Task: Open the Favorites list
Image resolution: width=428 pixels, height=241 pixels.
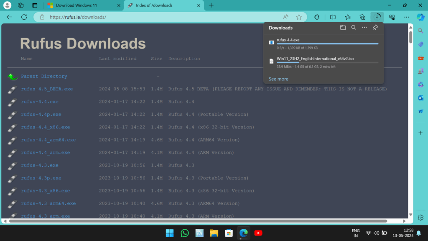Action: 347,17
